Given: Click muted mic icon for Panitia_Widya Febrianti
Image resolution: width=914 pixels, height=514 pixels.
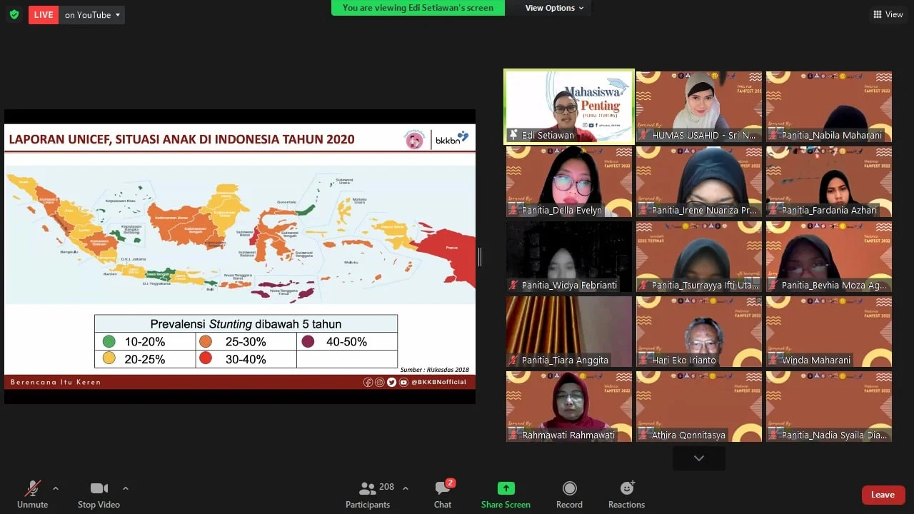Looking at the screenshot, I should tap(513, 285).
